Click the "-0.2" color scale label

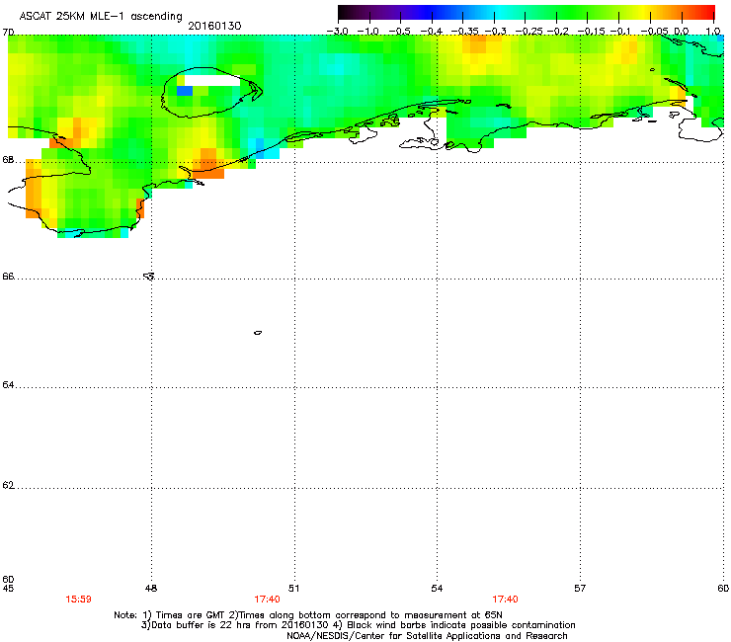(x=558, y=32)
